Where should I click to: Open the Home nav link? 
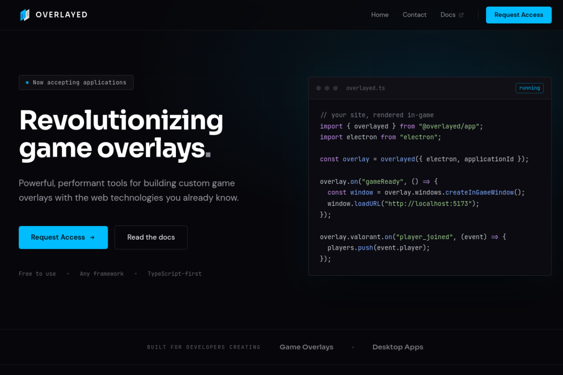pos(380,15)
